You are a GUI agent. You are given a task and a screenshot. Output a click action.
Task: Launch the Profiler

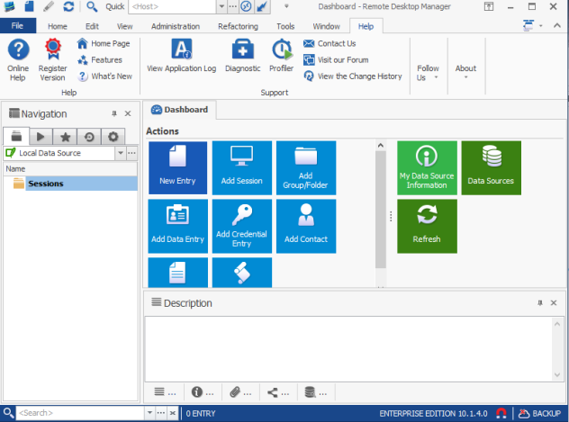[281, 56]
